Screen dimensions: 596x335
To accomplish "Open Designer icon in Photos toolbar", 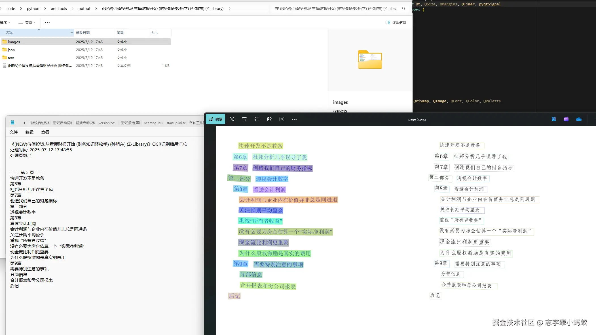I will pyautogui.click(x=554, y=119).
